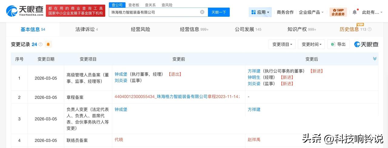
Task: Click the 变更项目 column header
Action: pyautogui.click(x=88, y=59)
